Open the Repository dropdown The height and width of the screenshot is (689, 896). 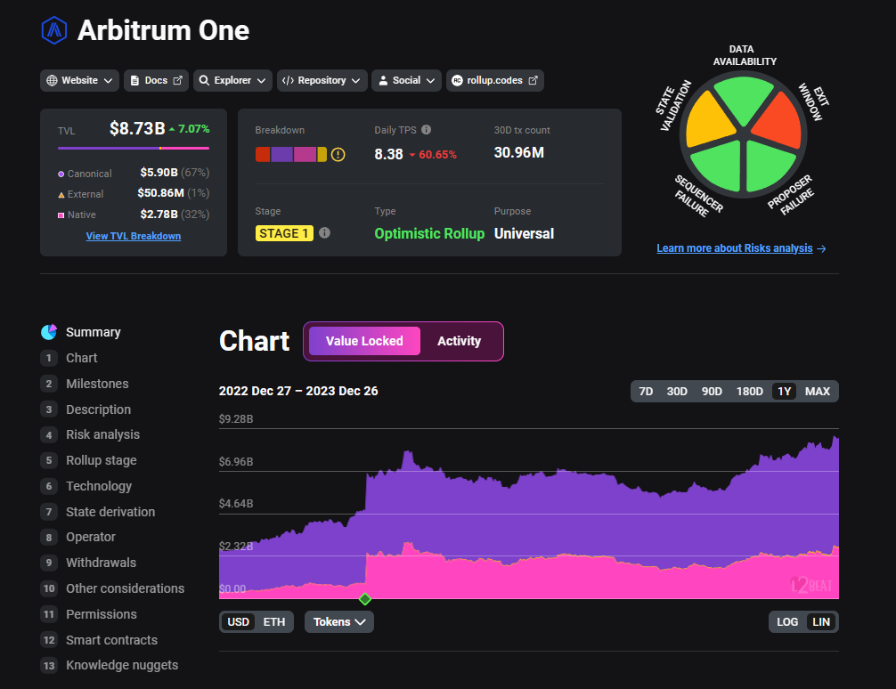tap(322, 80)
